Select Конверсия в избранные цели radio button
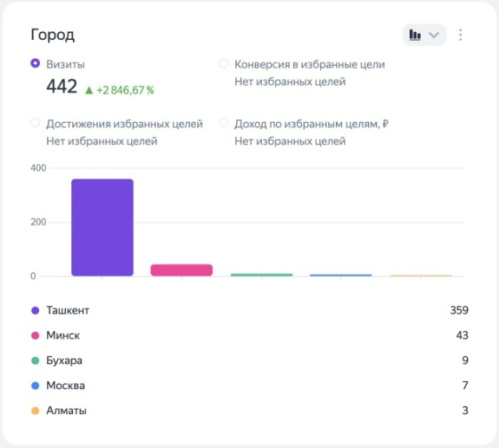The height and width of the screenshot is (448, 499). tap(223, 63)
